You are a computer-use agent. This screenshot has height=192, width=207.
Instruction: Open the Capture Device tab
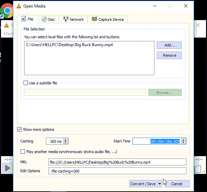[108, 19]
